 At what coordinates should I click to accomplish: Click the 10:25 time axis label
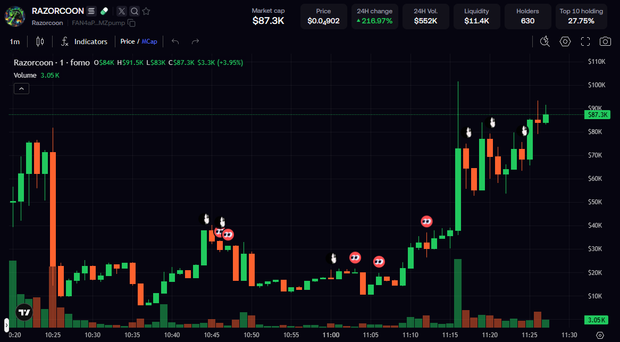pyautogui.click(x=53, y=335)
